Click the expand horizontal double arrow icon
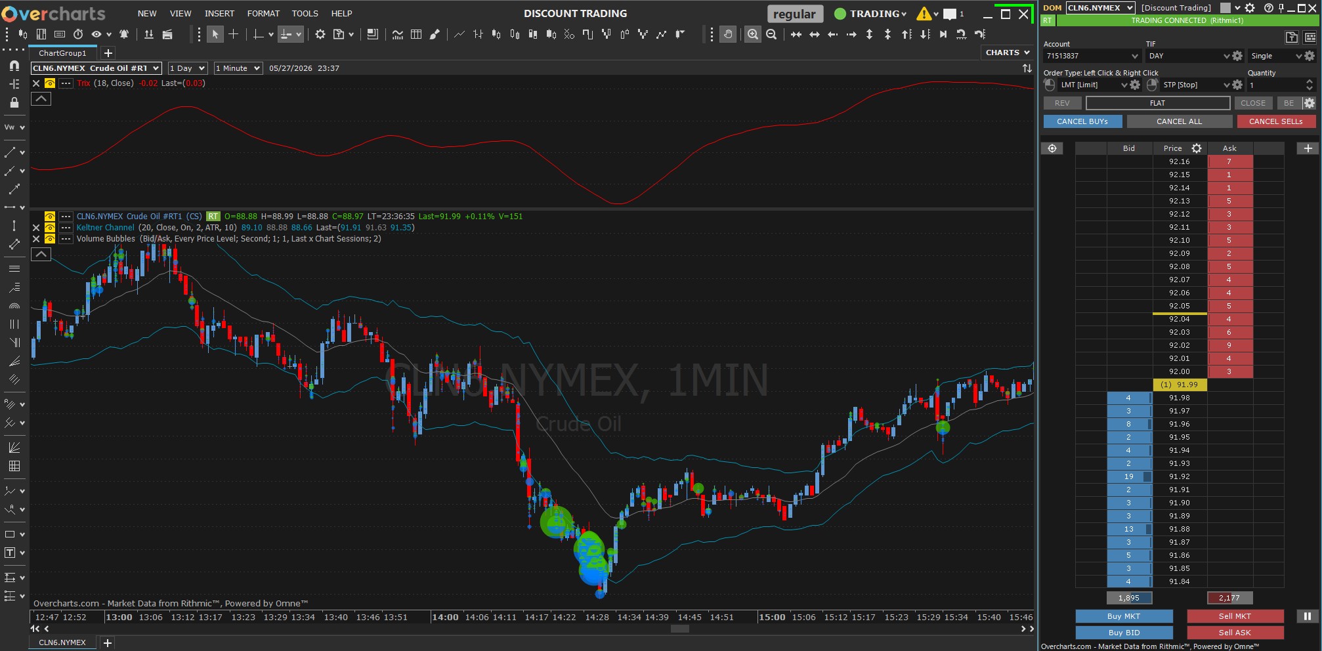The width and height of the screenshot is (1322, 651). [814, 34]
